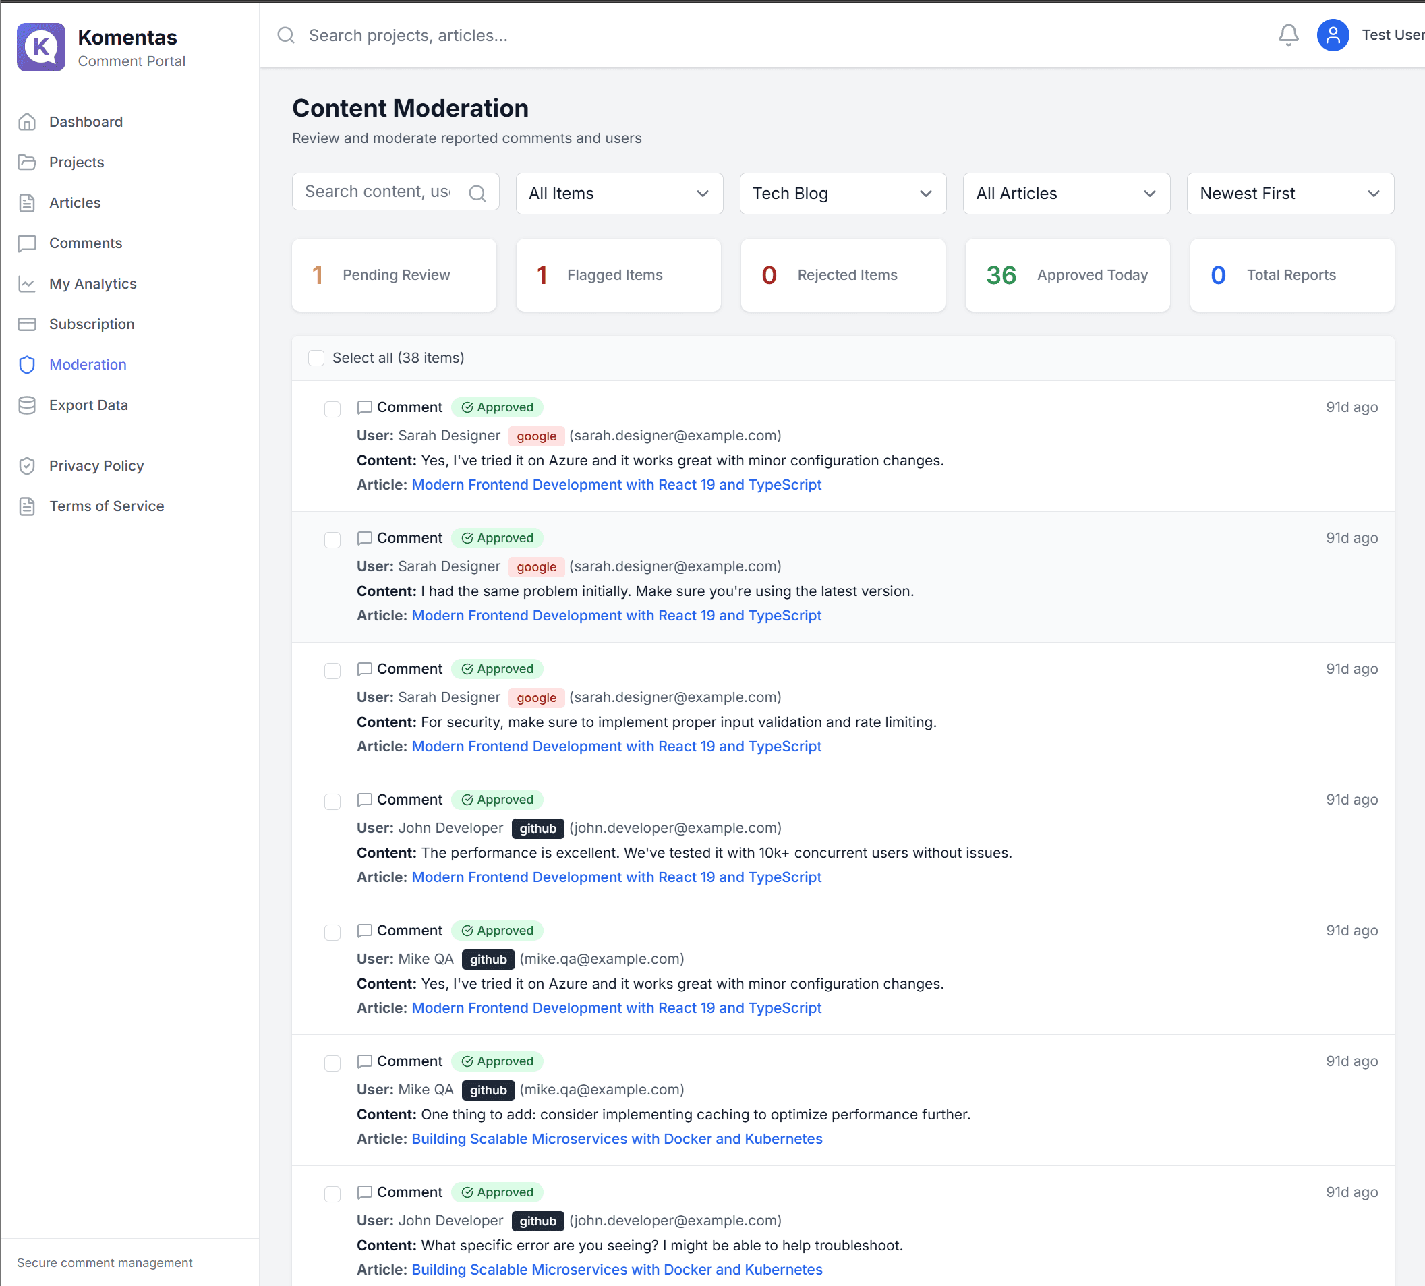This screenshot has width=1425, height=1286.
Task: Click the My Analytics chart icon
Action: click(27, 284)
